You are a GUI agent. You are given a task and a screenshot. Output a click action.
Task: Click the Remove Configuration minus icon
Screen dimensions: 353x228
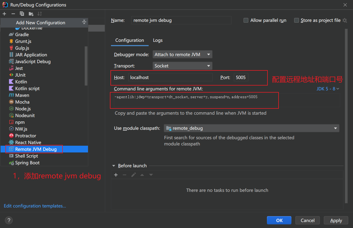13,14
